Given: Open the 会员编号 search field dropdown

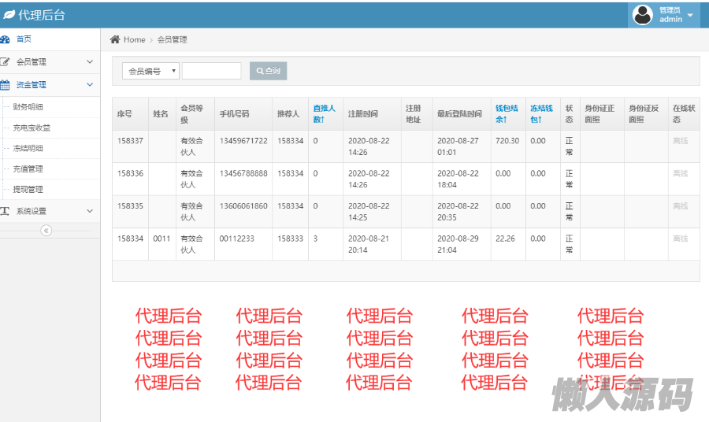Looking at the screenshot, I should pyautogui.click(x=150, y=71).
